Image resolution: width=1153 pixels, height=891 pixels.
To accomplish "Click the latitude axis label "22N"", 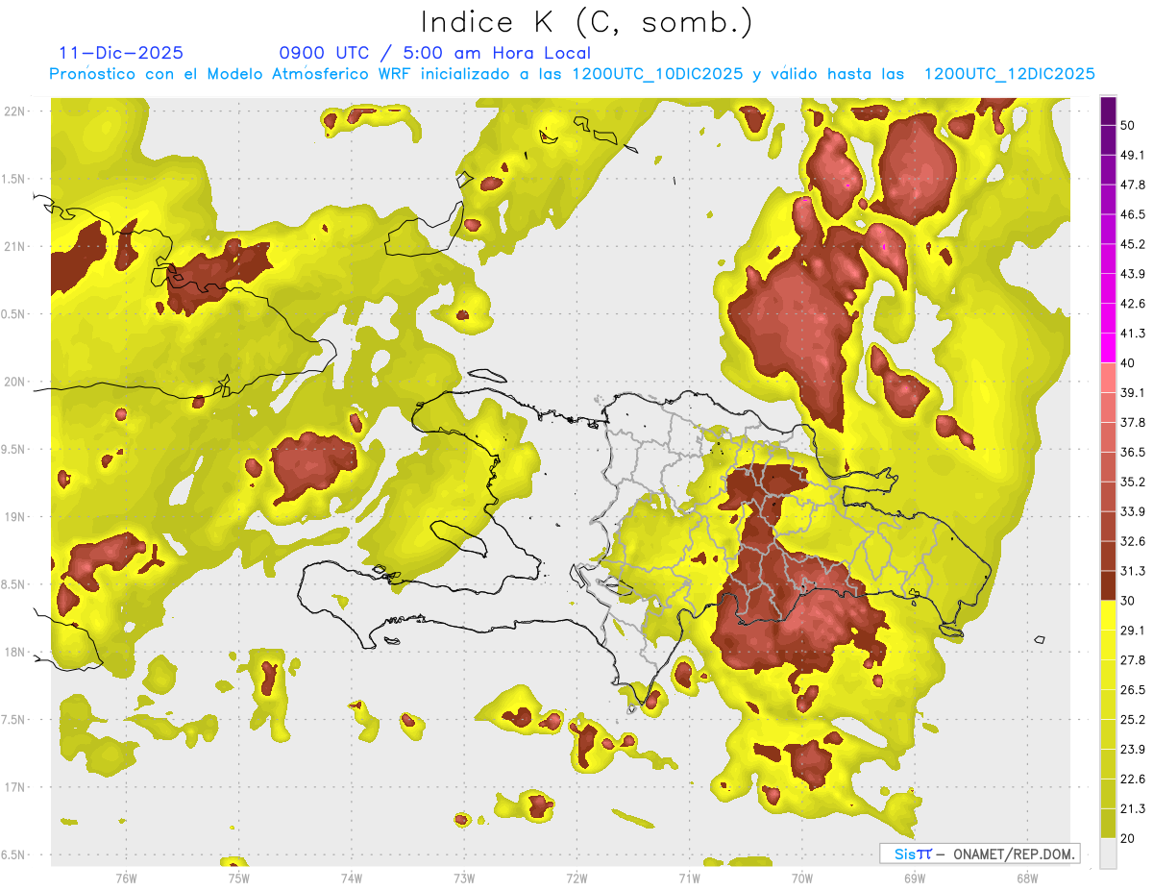I will click(13, 111).
